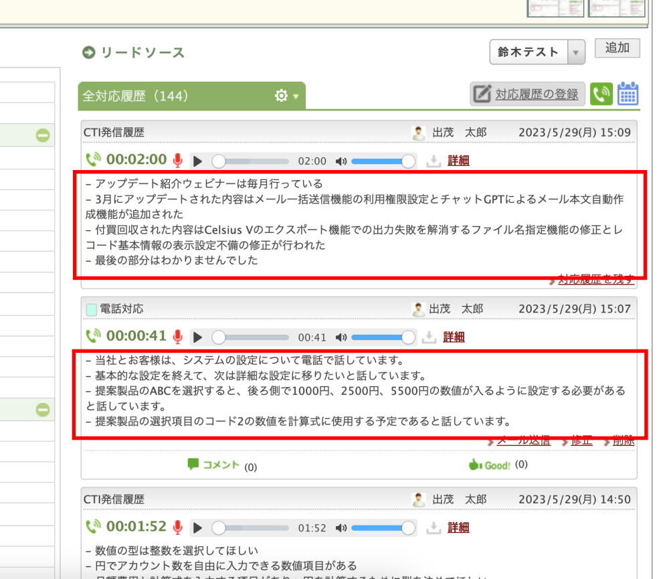Click the 削除 link

[624, 440]
